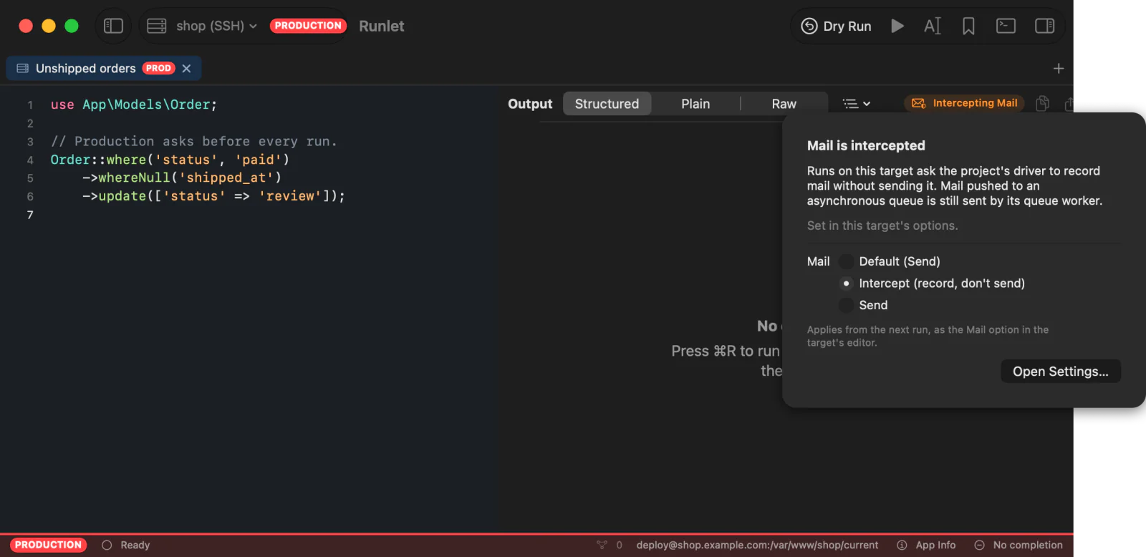This screenshot has height=557, width=1146.
Task: Click line number 7 in gutter
Action: pyautogui.click(x=30, y=215)
